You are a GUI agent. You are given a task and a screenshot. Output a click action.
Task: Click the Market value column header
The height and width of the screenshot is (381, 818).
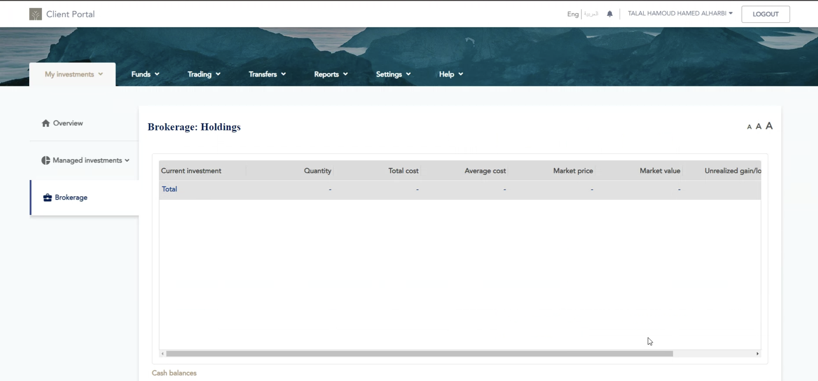[x=659, y=171]
